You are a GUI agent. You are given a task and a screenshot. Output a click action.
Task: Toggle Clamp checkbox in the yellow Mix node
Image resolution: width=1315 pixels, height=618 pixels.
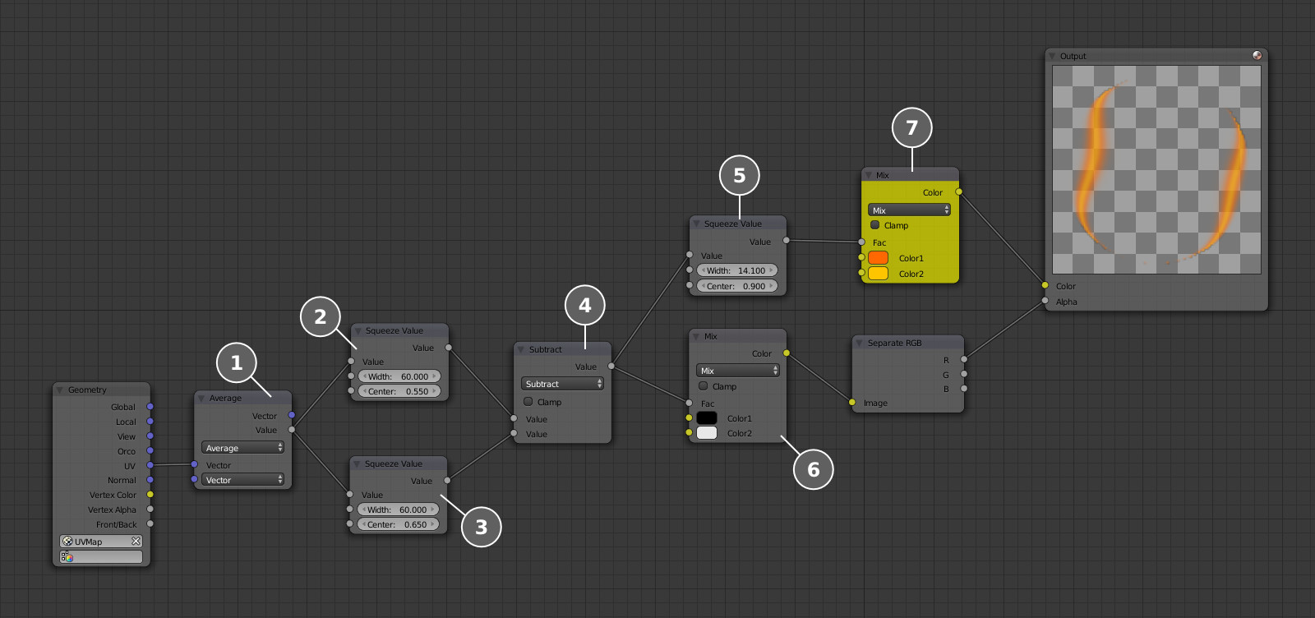click(x=875, y=225)
